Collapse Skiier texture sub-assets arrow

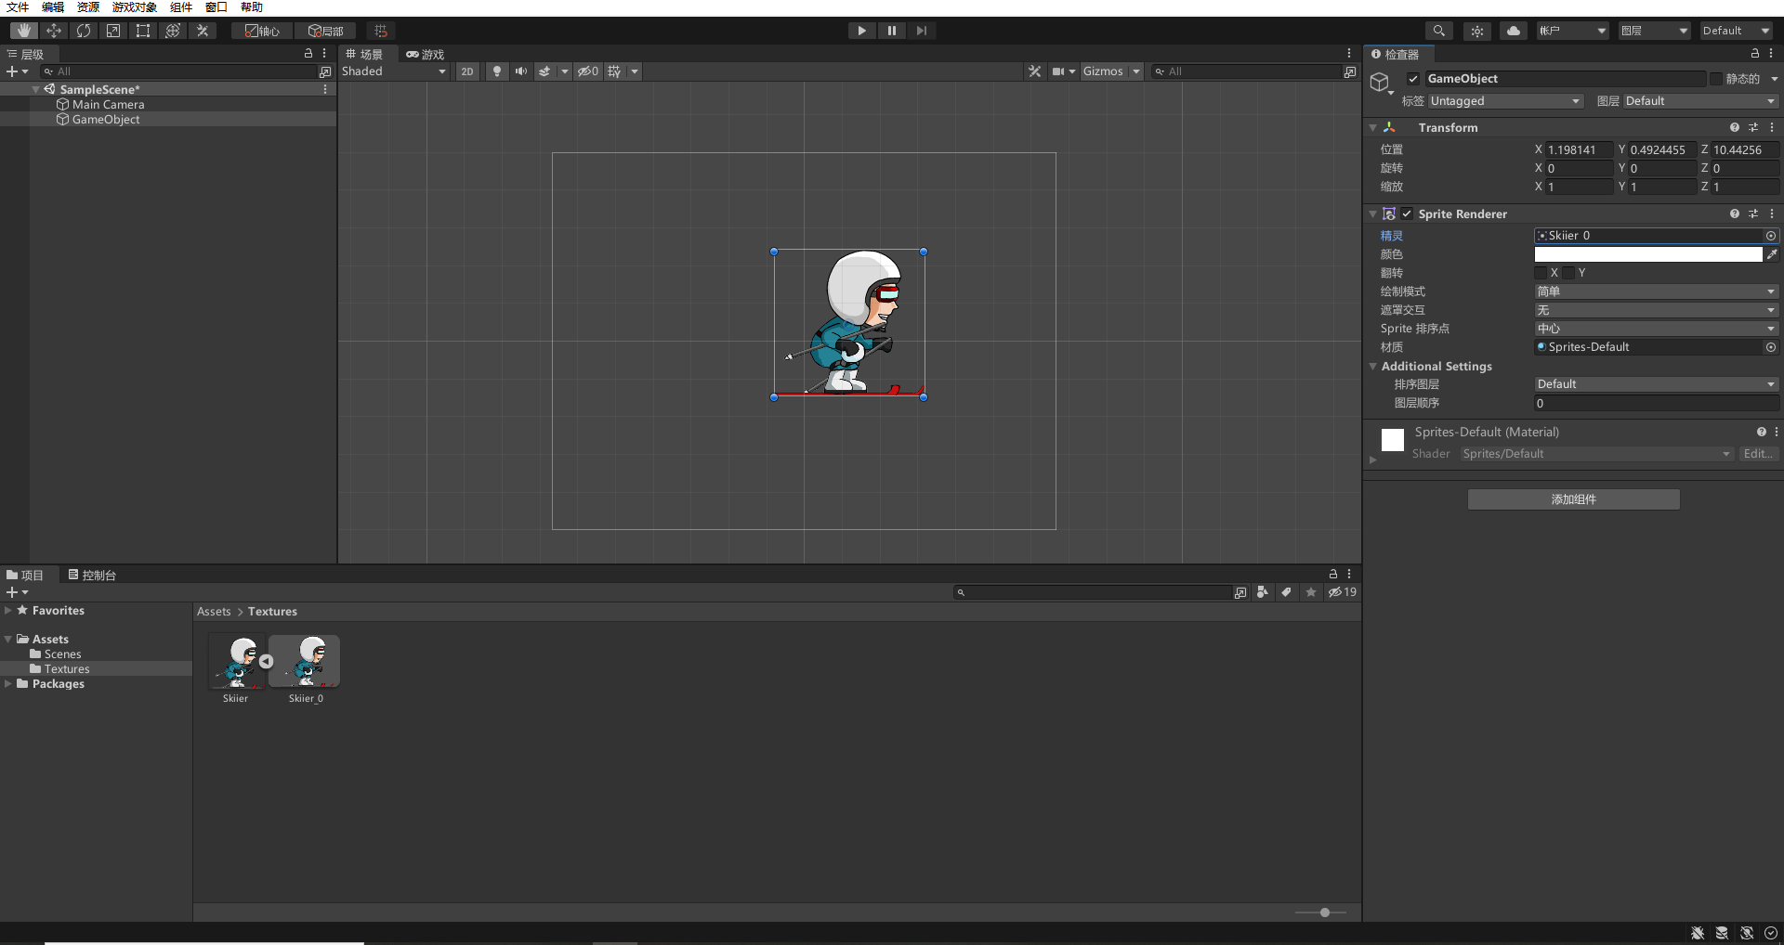pos(267,662)
